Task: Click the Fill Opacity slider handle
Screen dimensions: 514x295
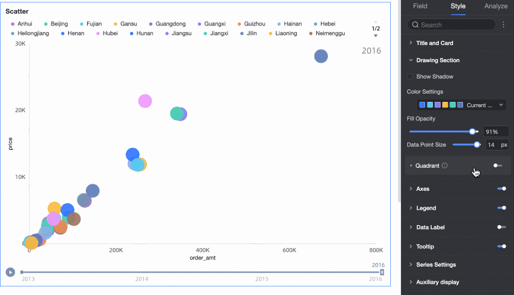Action: tap(473, 132)
